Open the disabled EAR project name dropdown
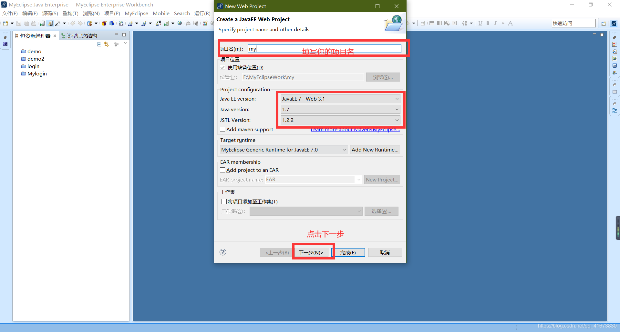Viewport: 620px width, 332px height. (x=313, y=180)
